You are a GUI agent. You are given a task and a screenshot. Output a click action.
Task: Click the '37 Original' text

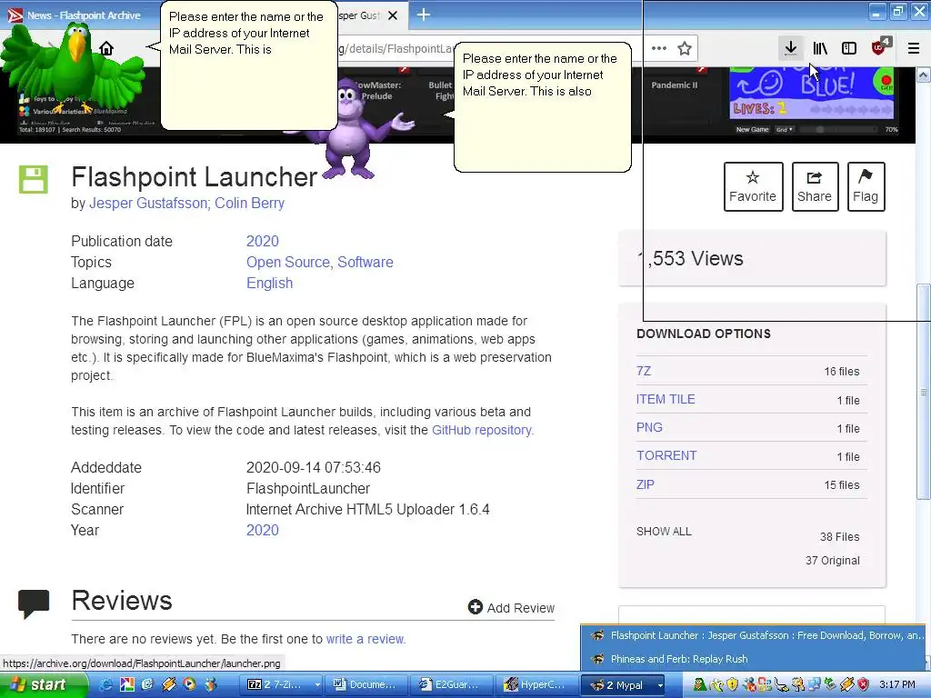tap(833, 560)
